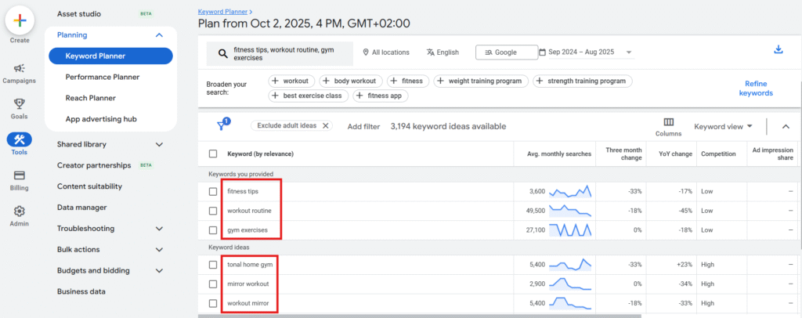Check the 'workout mirror' row checkbox
This screenshot has height=318, width=802.
pyautogui.click(x=213, y=303)
